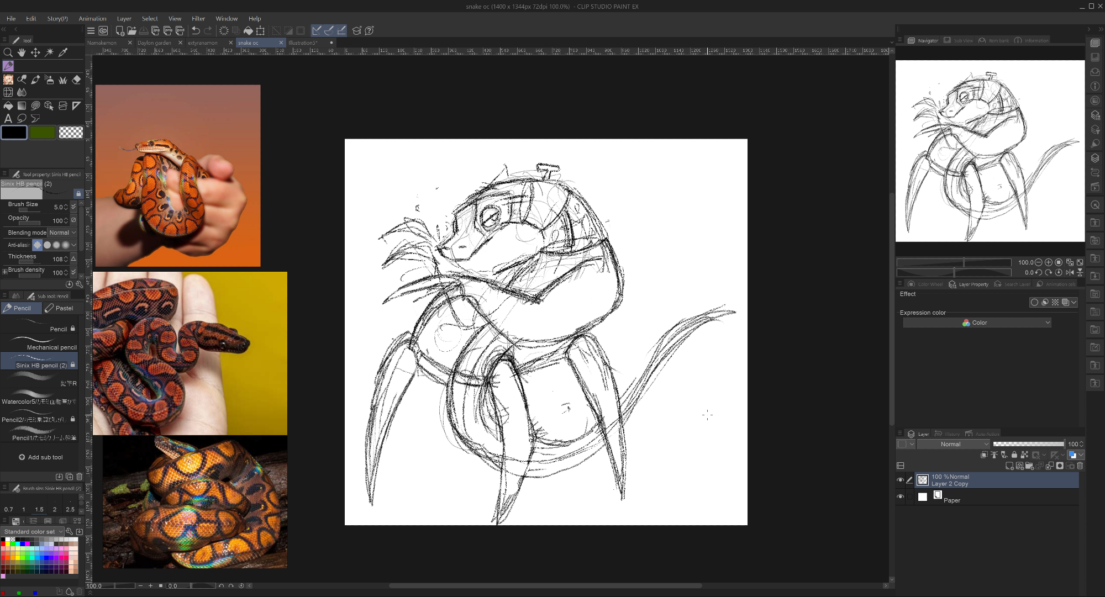Create a new raster layer
The image size is (1105, 597).
point(1009,466)
